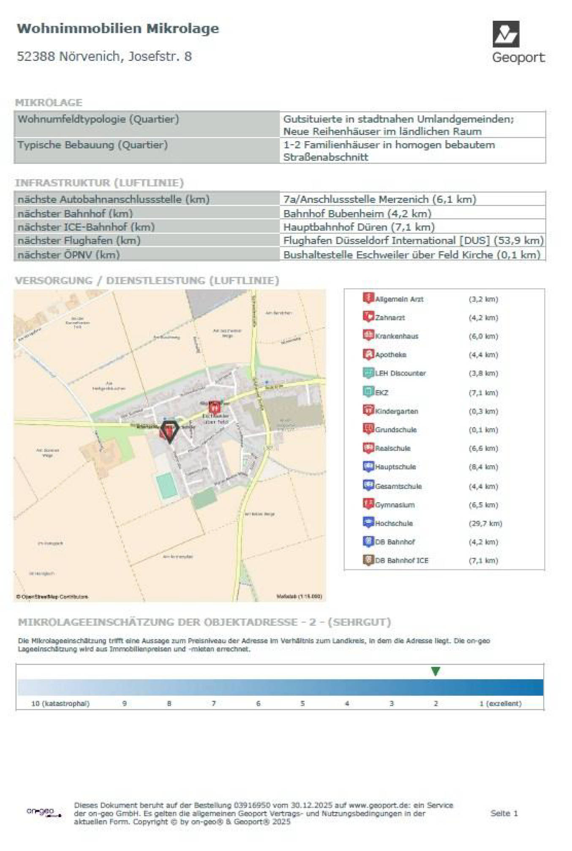This screenshot has width=572, height=851.
Task: Click the Realschule distance '(6,6 km)'
Action: pos(483,448)
